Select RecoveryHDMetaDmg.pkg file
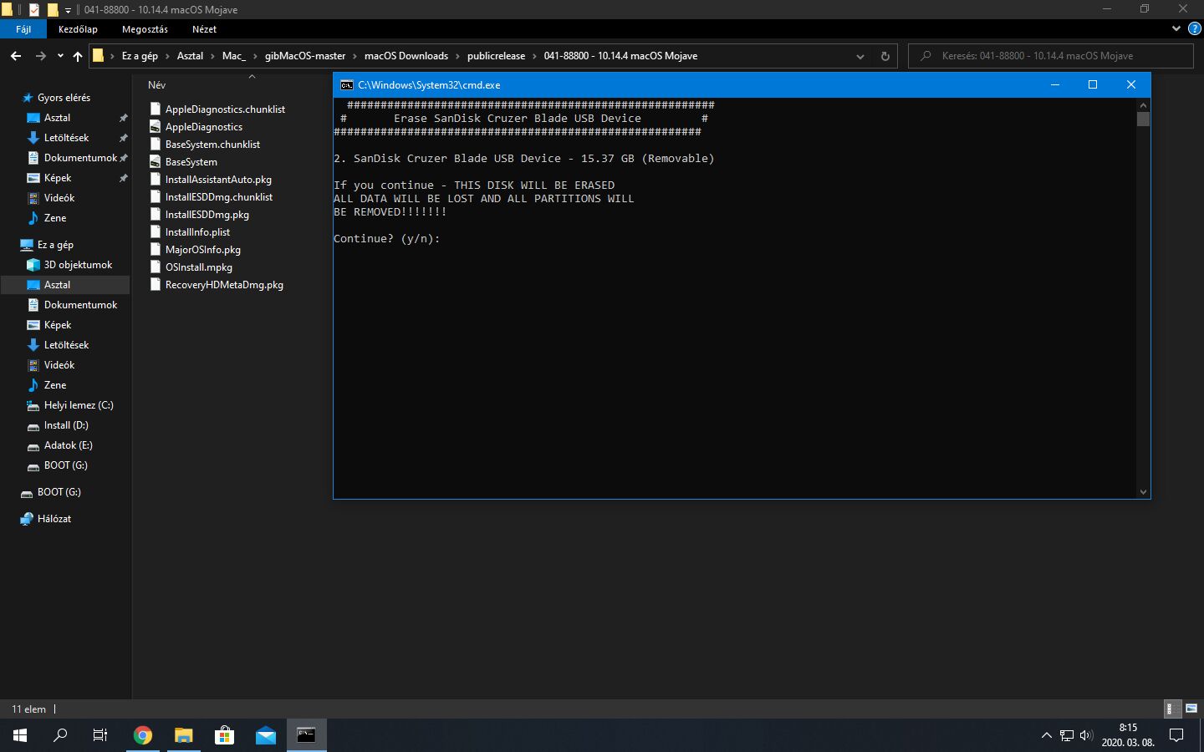 click(x=217, y=285)
